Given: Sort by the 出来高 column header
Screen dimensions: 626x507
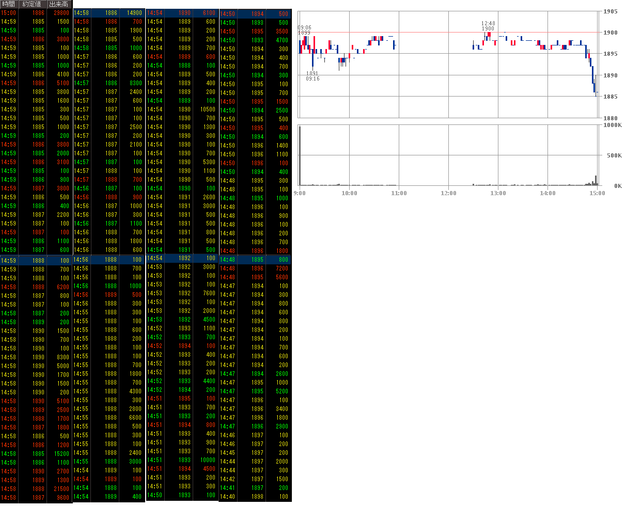Looking at the screenshot, I should 58,4.
